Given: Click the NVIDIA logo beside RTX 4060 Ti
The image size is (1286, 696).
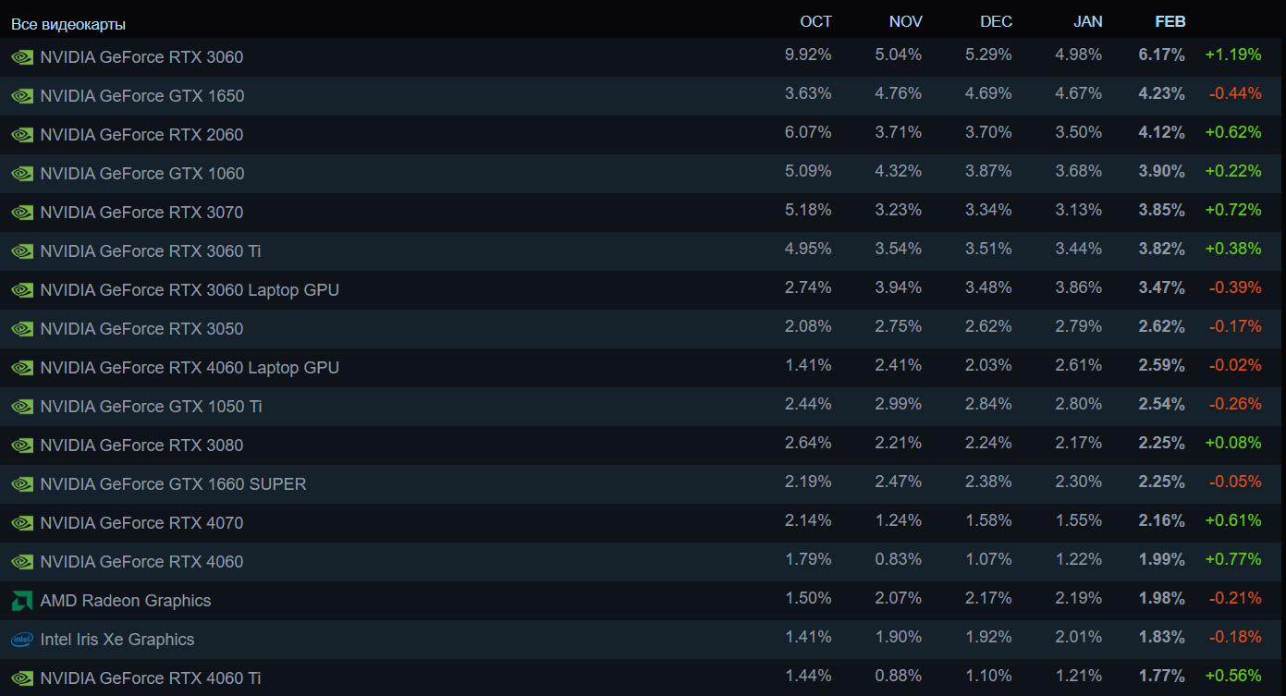Looking at the screenshot, I should point(22,678).
